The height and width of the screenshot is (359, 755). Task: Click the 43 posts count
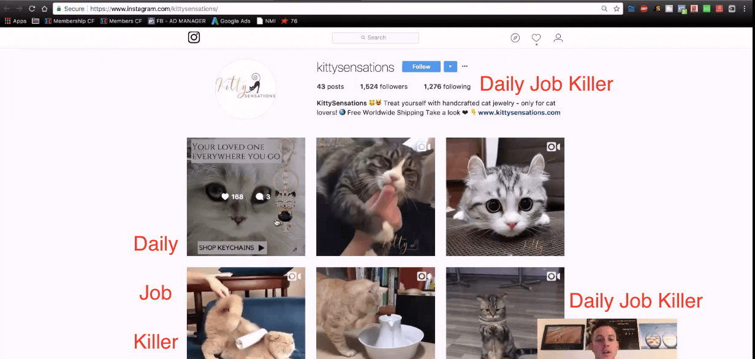pyautogui.click(x=330, y=86)
